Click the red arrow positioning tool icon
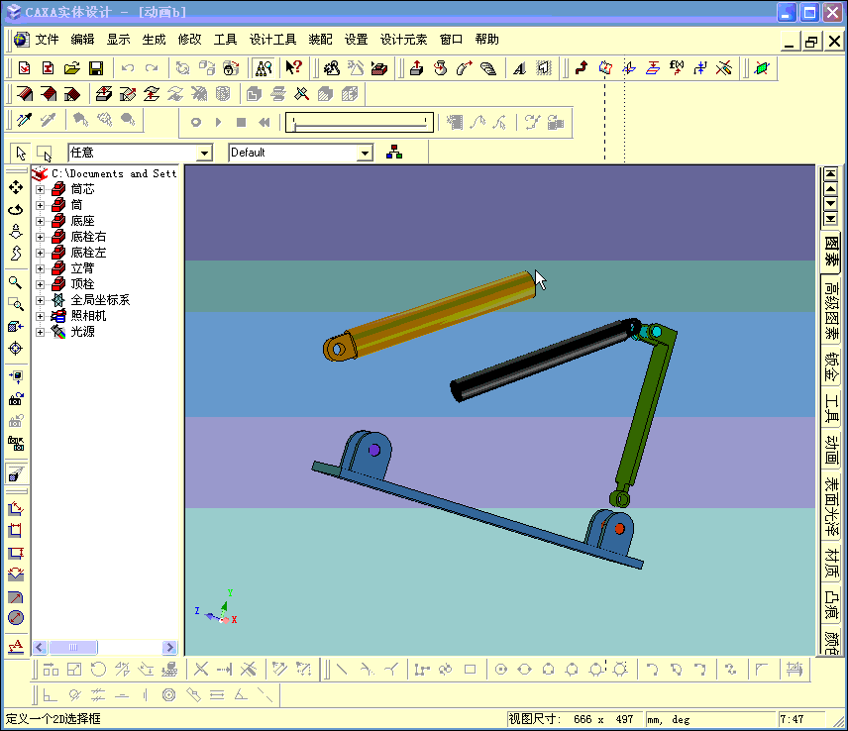Image resolution: width=848 pixels, height=731 pixels. (x=582, y=68)
